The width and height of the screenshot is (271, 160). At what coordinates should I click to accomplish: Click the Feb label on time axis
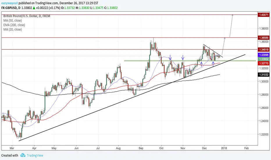tap(247, 148)
